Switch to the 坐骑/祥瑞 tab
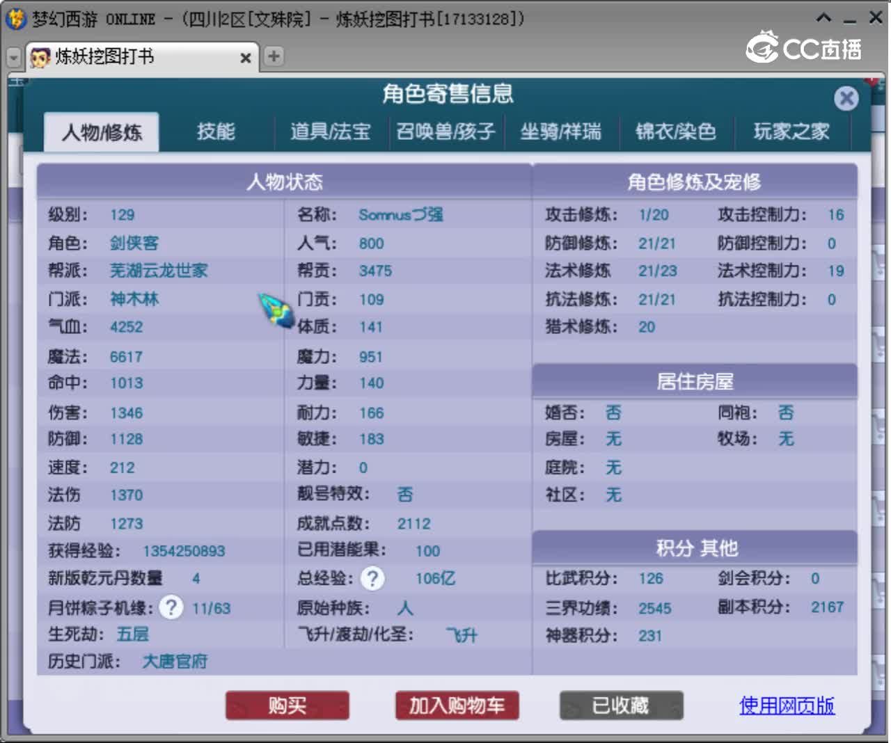Screen dimensions: 891x743 (x=561, y=131)
